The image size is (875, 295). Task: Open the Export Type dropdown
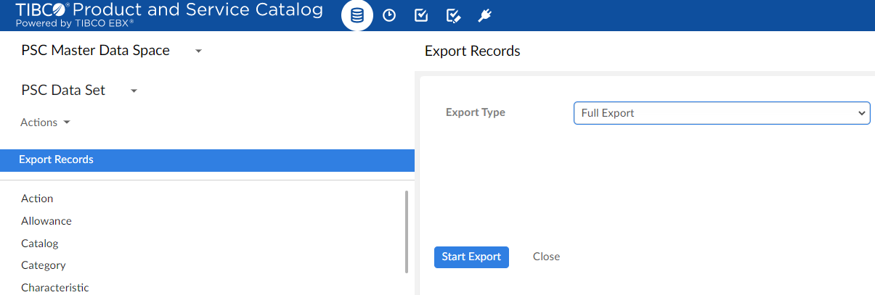pyautogui.click(x=721, y=113)
